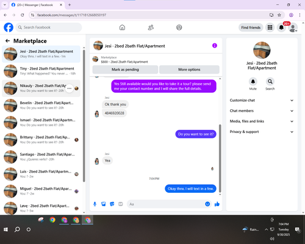This screenshot has width=305, height=244.
Task: Send a voice clip with microphone icon
Action: (95, 204)
